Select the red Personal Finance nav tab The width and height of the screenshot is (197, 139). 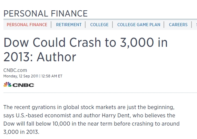[27, 25]
